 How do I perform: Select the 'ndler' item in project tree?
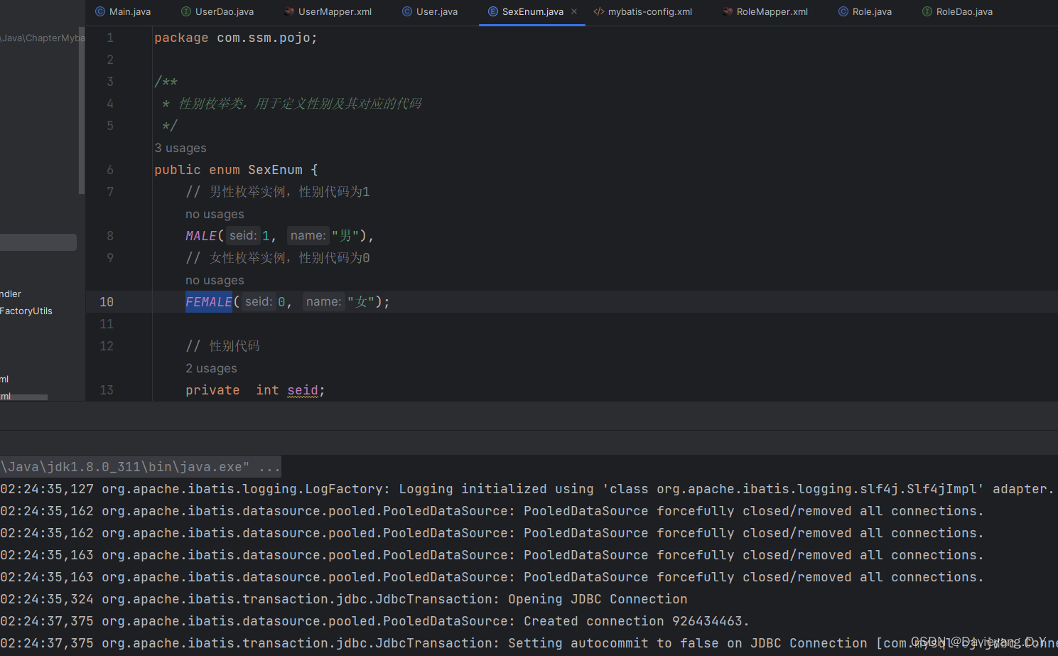(11, 294)
